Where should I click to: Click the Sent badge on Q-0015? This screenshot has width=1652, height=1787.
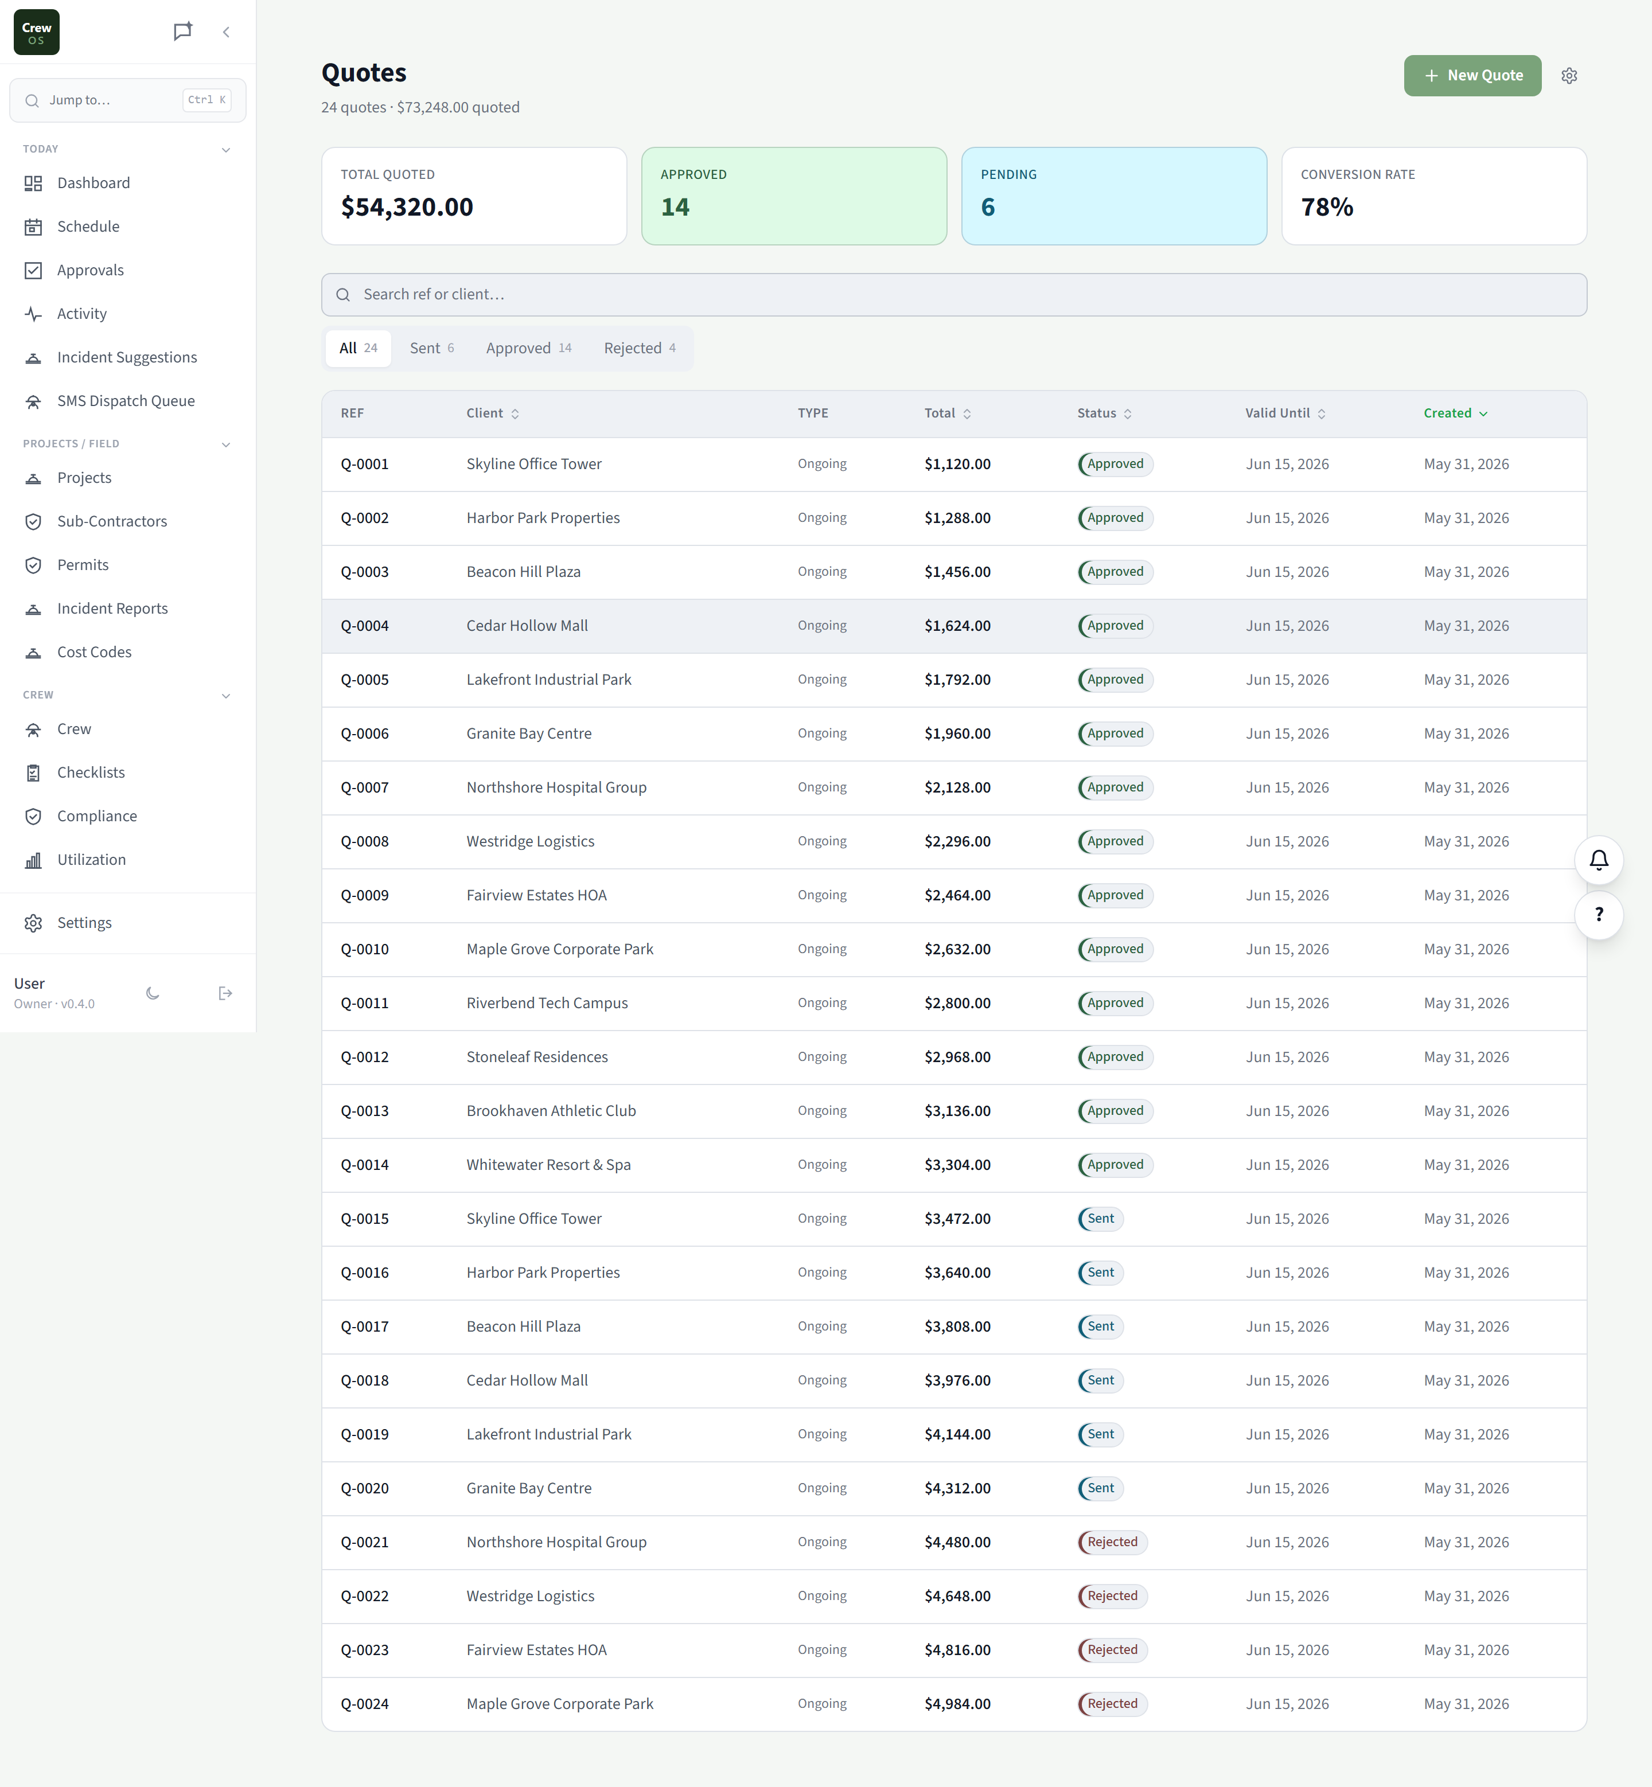point(1100,1219)
